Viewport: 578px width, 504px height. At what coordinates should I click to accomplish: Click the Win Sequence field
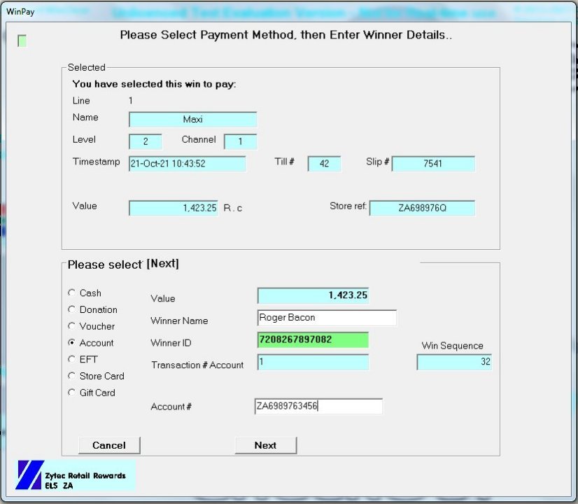pos(454,362)
